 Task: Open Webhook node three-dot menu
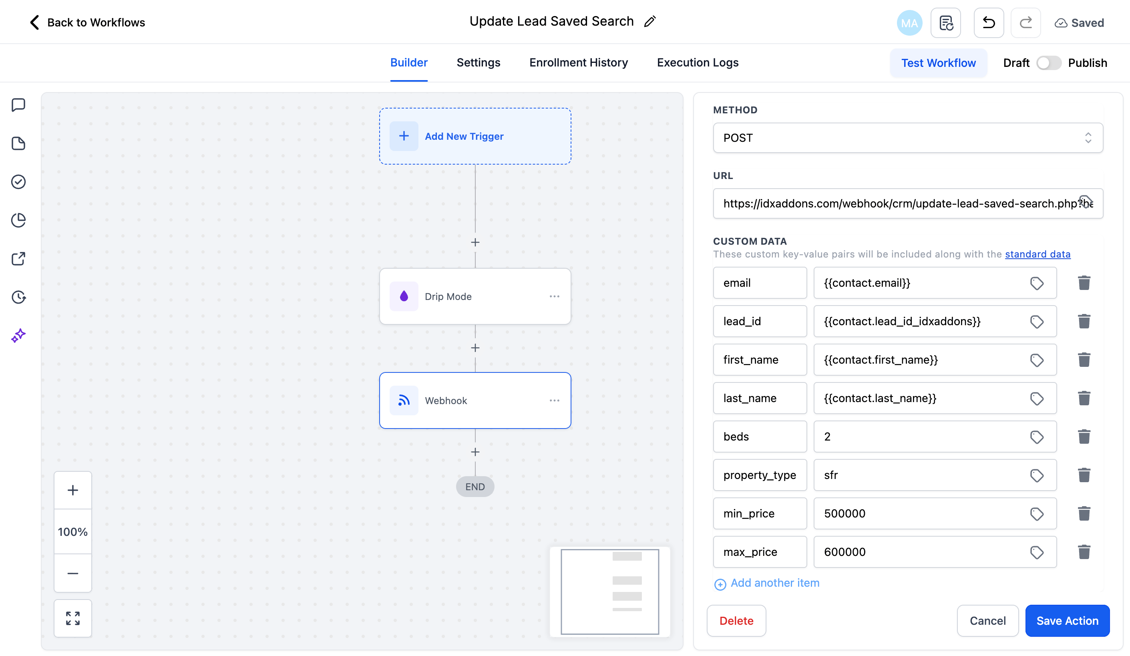click(x=554, y=400)
